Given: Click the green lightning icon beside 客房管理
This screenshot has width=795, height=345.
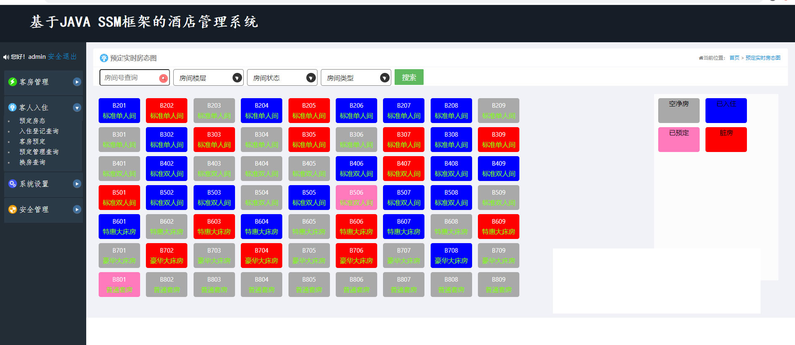Looking at the screenshot, I should 12,82.
